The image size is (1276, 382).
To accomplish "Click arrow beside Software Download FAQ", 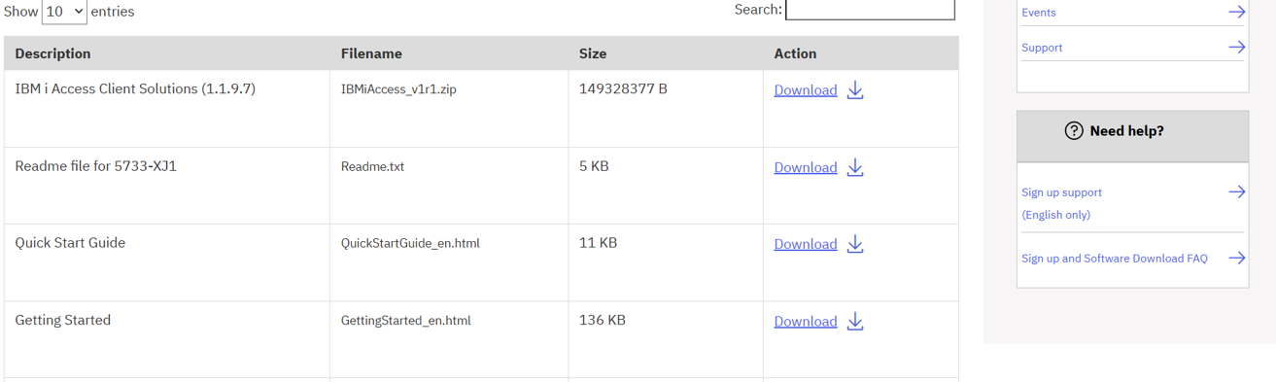I will [x=1236, y=259].
